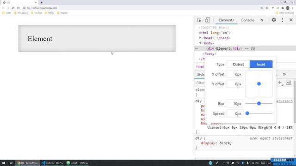
Task: Open a new browser tab
Action: 42,3
